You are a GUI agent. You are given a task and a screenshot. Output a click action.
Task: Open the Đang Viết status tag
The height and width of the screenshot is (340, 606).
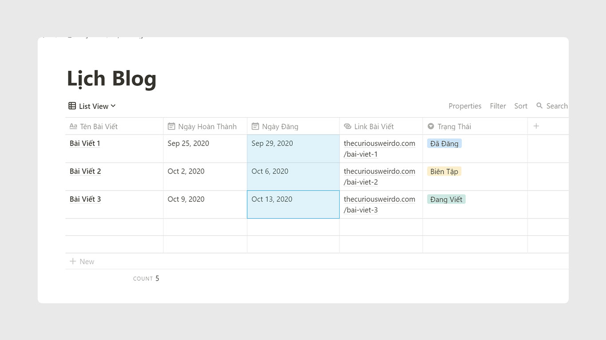click(x=446, y=199)
